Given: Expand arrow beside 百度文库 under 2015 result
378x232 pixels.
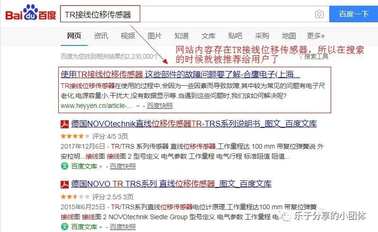Looking at the screenshot, I should [x=101, y=227].
